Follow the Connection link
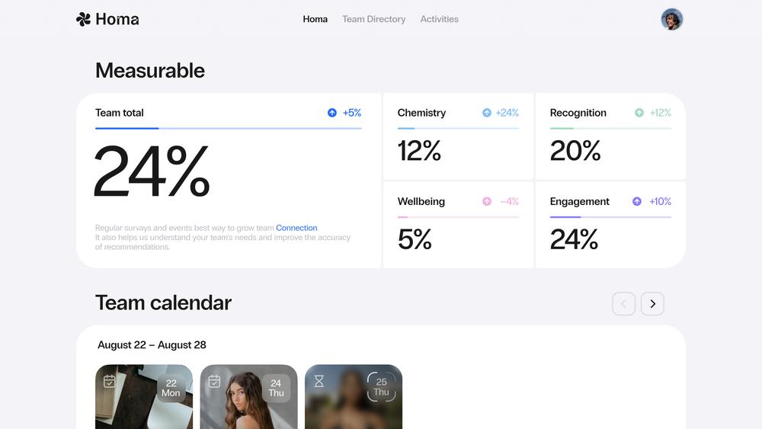762x429 pixels. (x=296, y=228)
